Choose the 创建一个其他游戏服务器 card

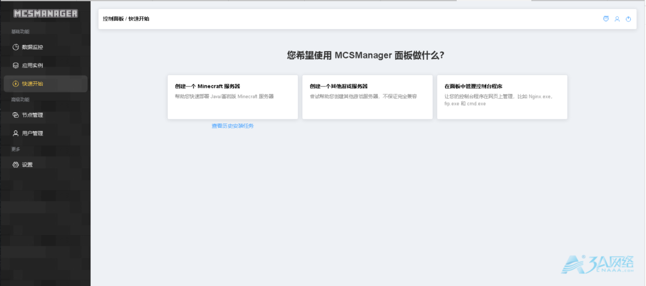coord(368,97)
